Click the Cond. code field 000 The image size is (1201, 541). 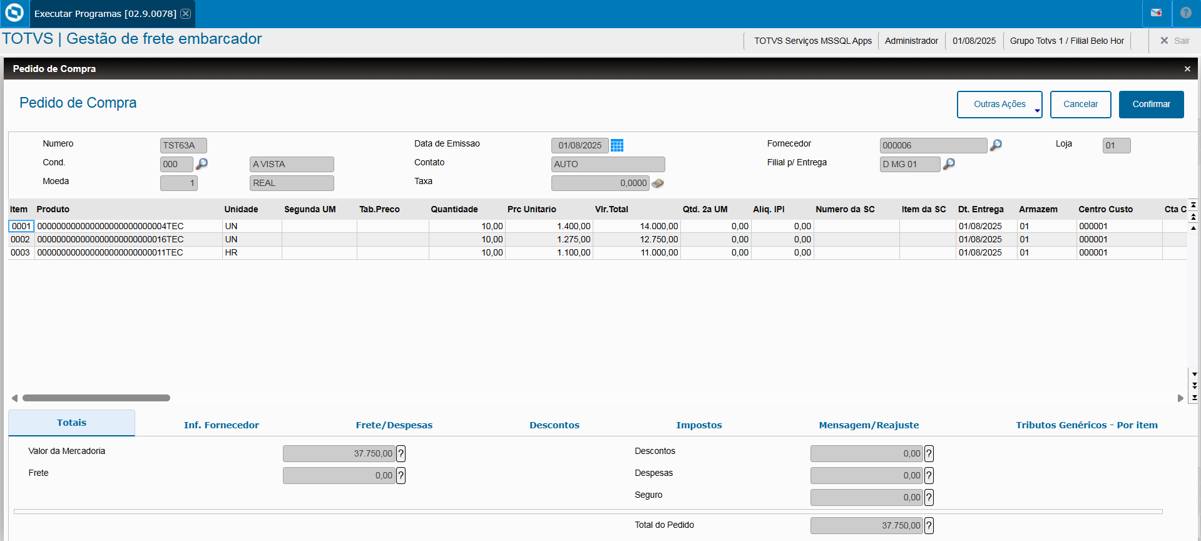pos(176,164)
